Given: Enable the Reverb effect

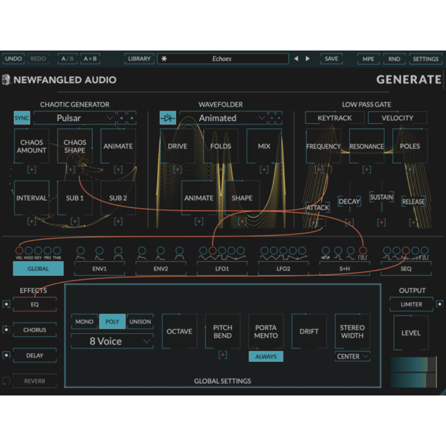Looking at the screenshot, I should [6, 381].
